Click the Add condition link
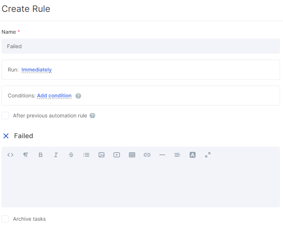The image size is (283, 230). click(x=54, y=96)
